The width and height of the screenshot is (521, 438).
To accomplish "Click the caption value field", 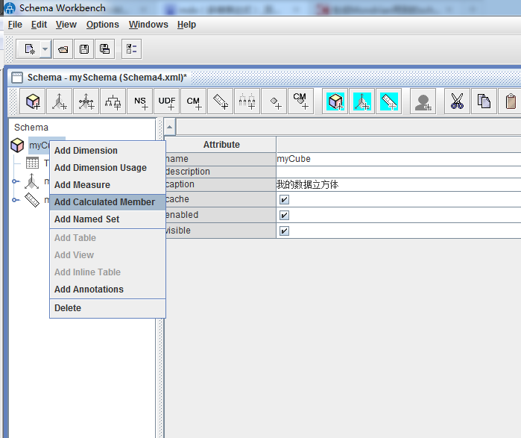I will point(399,184).
